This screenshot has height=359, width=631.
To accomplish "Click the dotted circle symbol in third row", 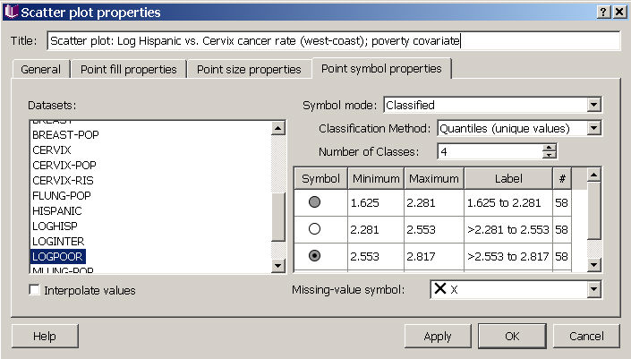I will [x=314, y=256].
